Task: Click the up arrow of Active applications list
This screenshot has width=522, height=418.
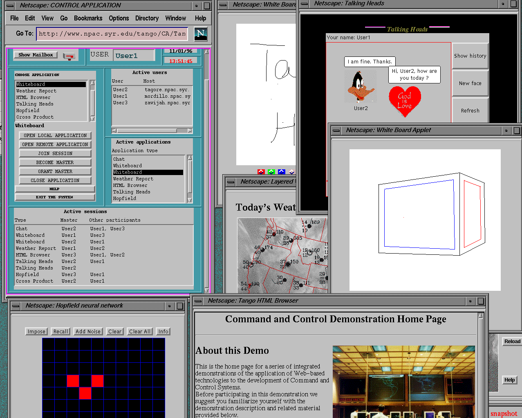Action: 190,158
